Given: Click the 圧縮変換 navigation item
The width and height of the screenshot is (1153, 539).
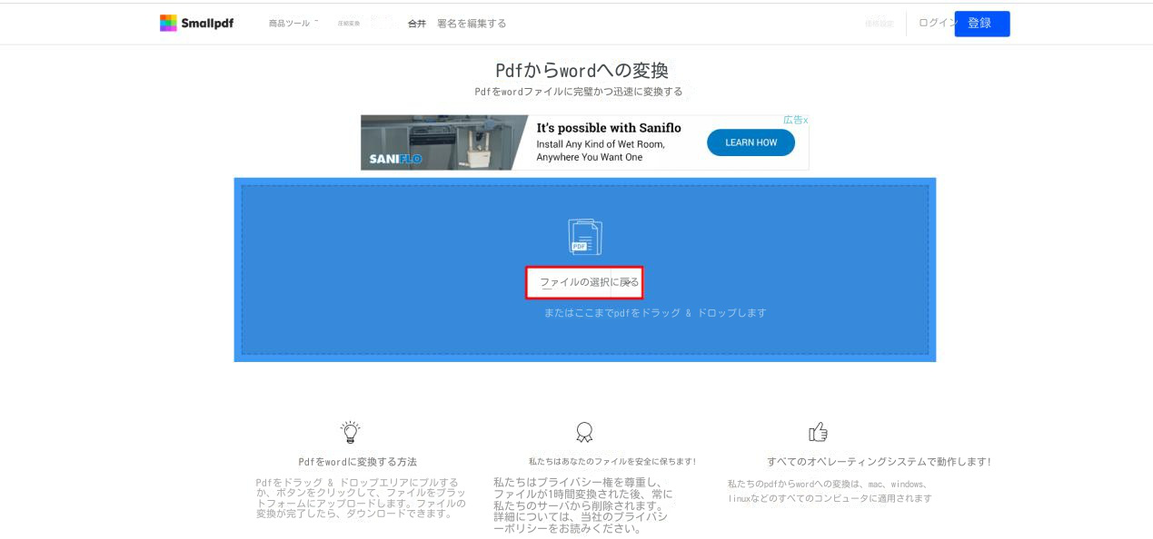Looking at the screenshot, I should click(348, 24).
